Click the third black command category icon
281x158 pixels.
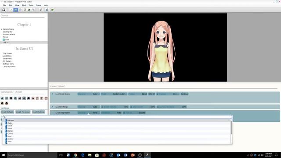tap(11, 98)
